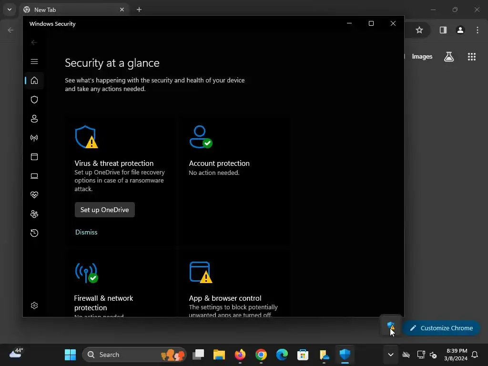Open Chrome tab search dropdown
The width and height of the screenshot is (488, 366).
pos(10,10)
